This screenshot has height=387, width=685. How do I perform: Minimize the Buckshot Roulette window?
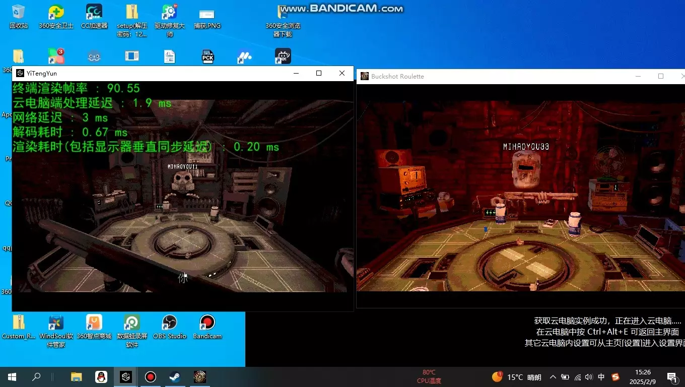[638, 76]
